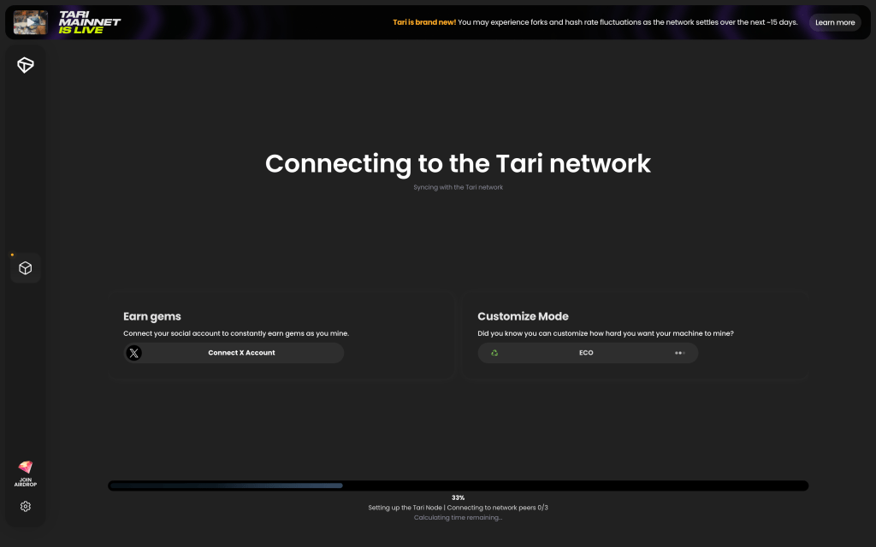
Task: Select the Tari gem icon atop the sidebar
Action: [x=25, y=64]
